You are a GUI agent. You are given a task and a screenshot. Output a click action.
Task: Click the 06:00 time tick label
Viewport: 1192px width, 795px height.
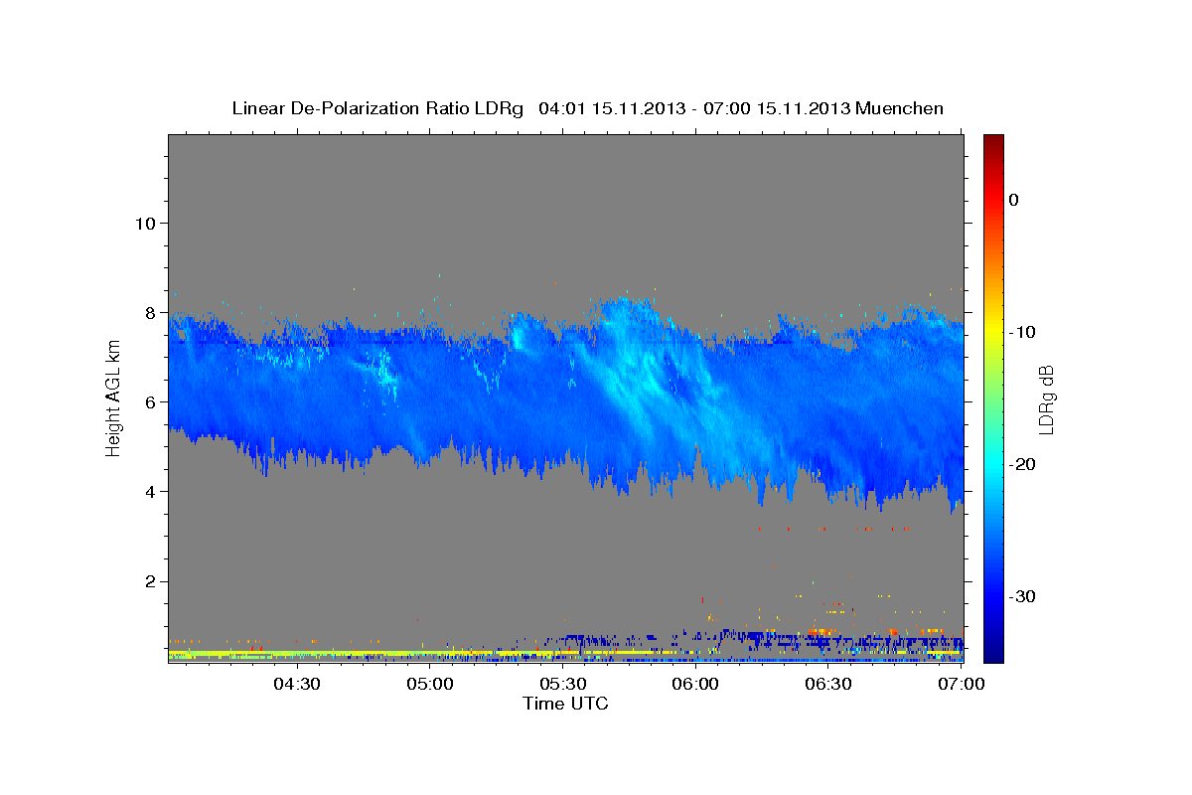pyautogui.click(x=695, y=684)
